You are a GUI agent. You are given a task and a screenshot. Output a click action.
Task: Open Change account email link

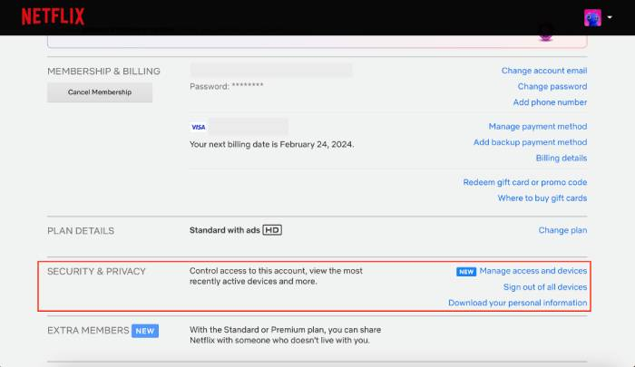(544, 71)
